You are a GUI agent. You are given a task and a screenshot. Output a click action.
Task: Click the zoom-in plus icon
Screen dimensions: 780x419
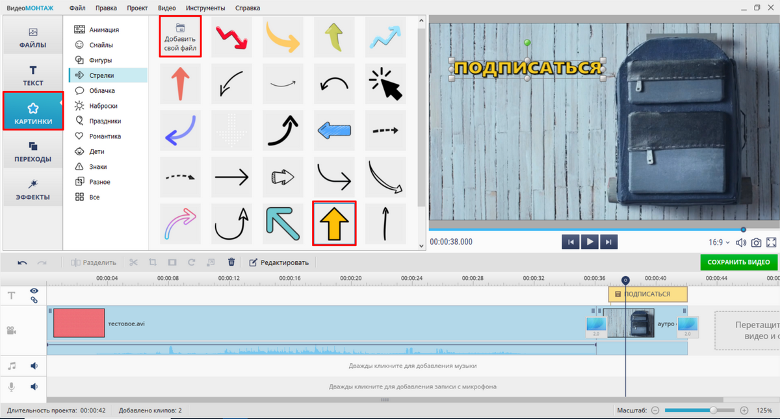(x=744, y=411)
